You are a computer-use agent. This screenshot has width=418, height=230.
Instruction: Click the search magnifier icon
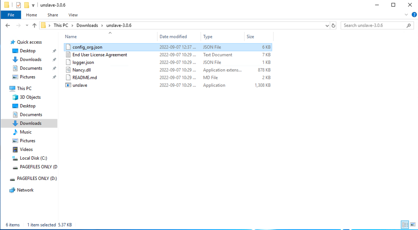click(409, 26)
